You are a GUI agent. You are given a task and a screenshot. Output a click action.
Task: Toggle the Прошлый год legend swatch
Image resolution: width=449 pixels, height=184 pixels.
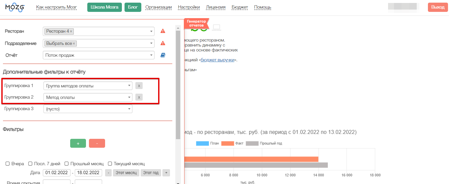pos(252,143)
